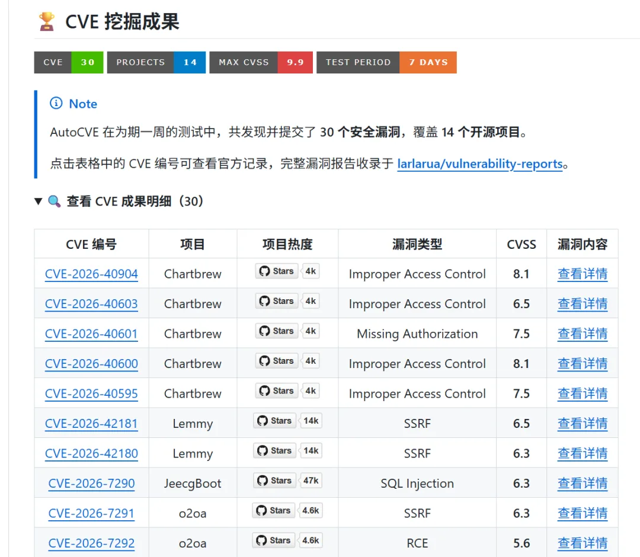Click the trophy icon beside CVE 挖掘成果

tap(47, 21)
